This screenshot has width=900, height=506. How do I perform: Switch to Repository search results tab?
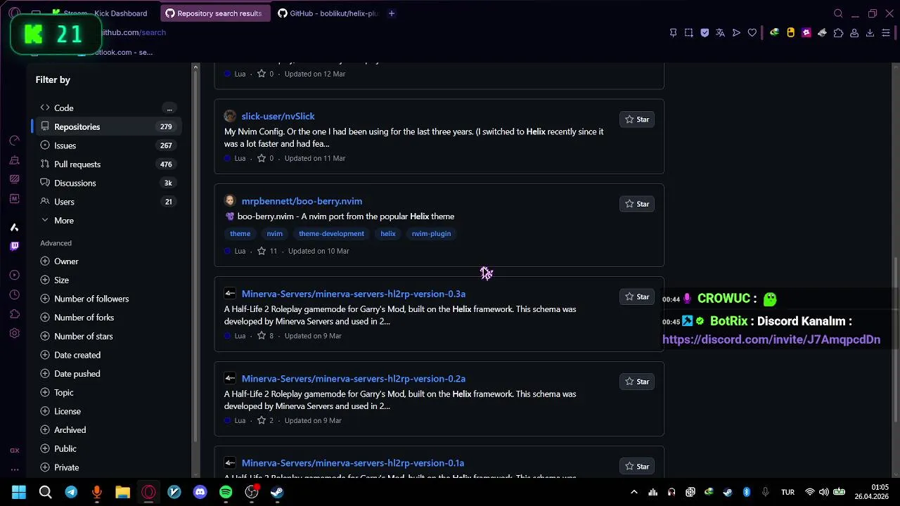[214, 13]
